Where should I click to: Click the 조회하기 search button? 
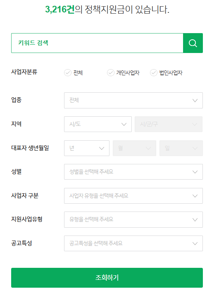(107, 278)
